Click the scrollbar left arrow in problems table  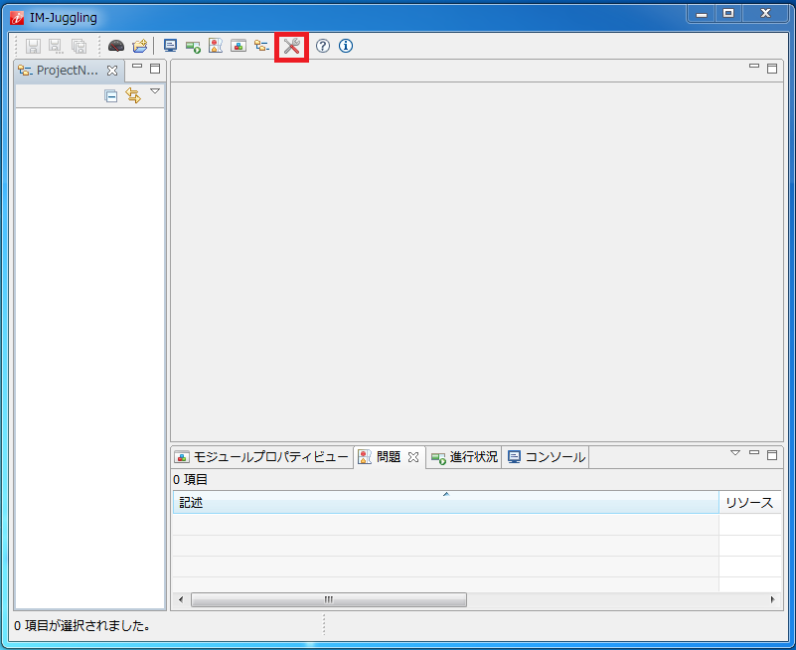(181, 599)
